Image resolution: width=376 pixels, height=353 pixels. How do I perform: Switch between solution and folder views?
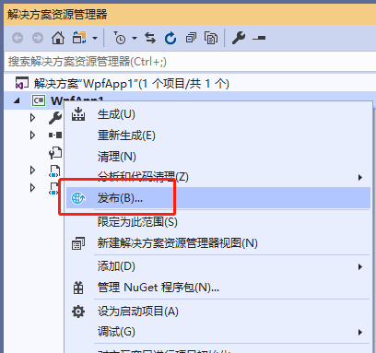click(79, 38)
